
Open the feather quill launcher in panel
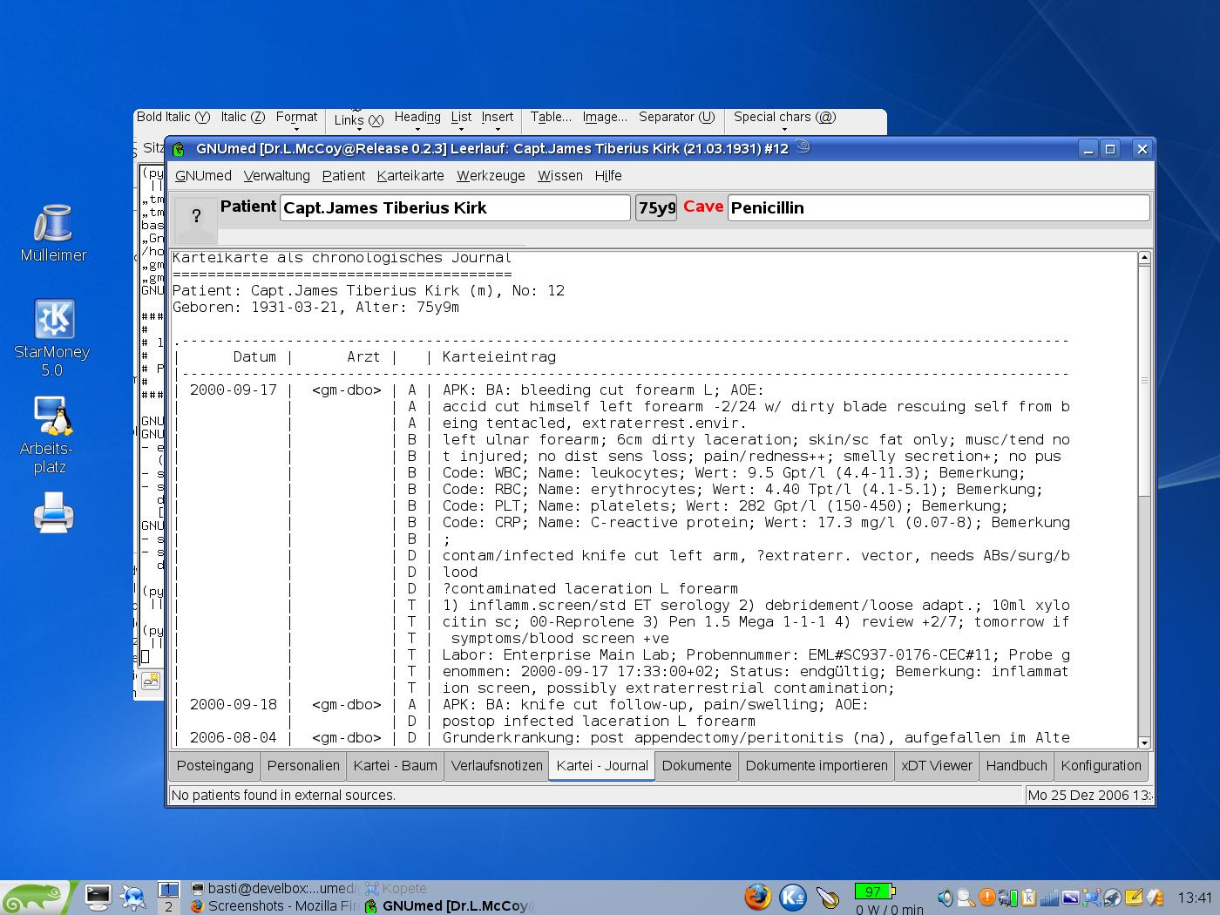tap(827, 897)
